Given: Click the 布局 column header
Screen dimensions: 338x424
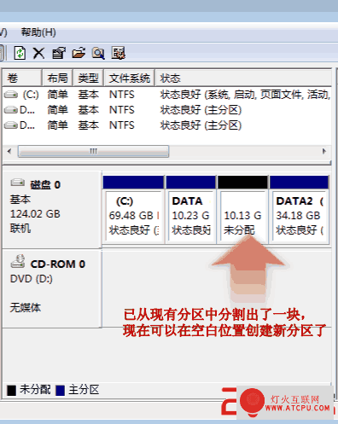Looking at the screenshot, I should tap(58, 78).
